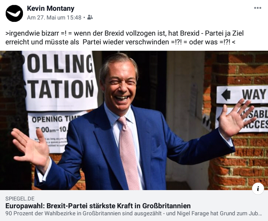
Task: Open the Spiegel headline about Brexit-Partei
Action: pos(98,206)
